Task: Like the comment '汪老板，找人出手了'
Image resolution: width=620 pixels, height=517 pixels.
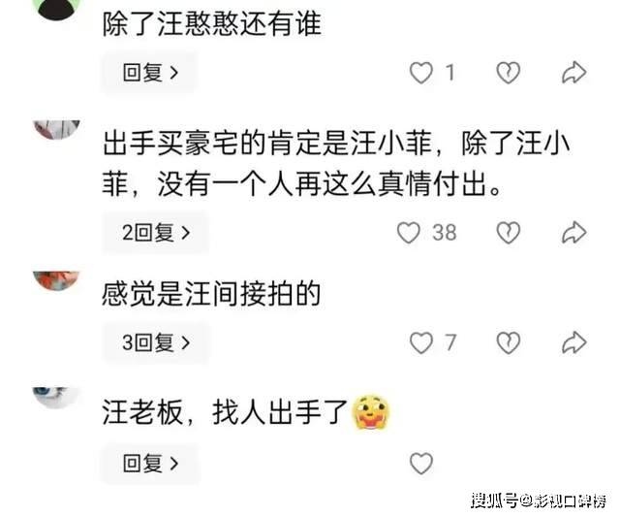Action: click(x=421, y=463)
